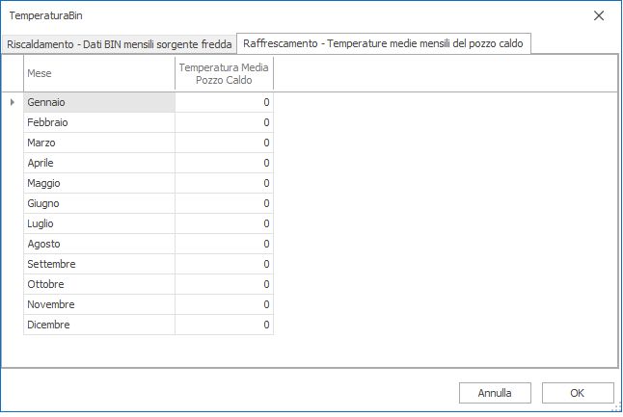Click the Mese column header
The image size is (623, 417).
pos(98,73)
